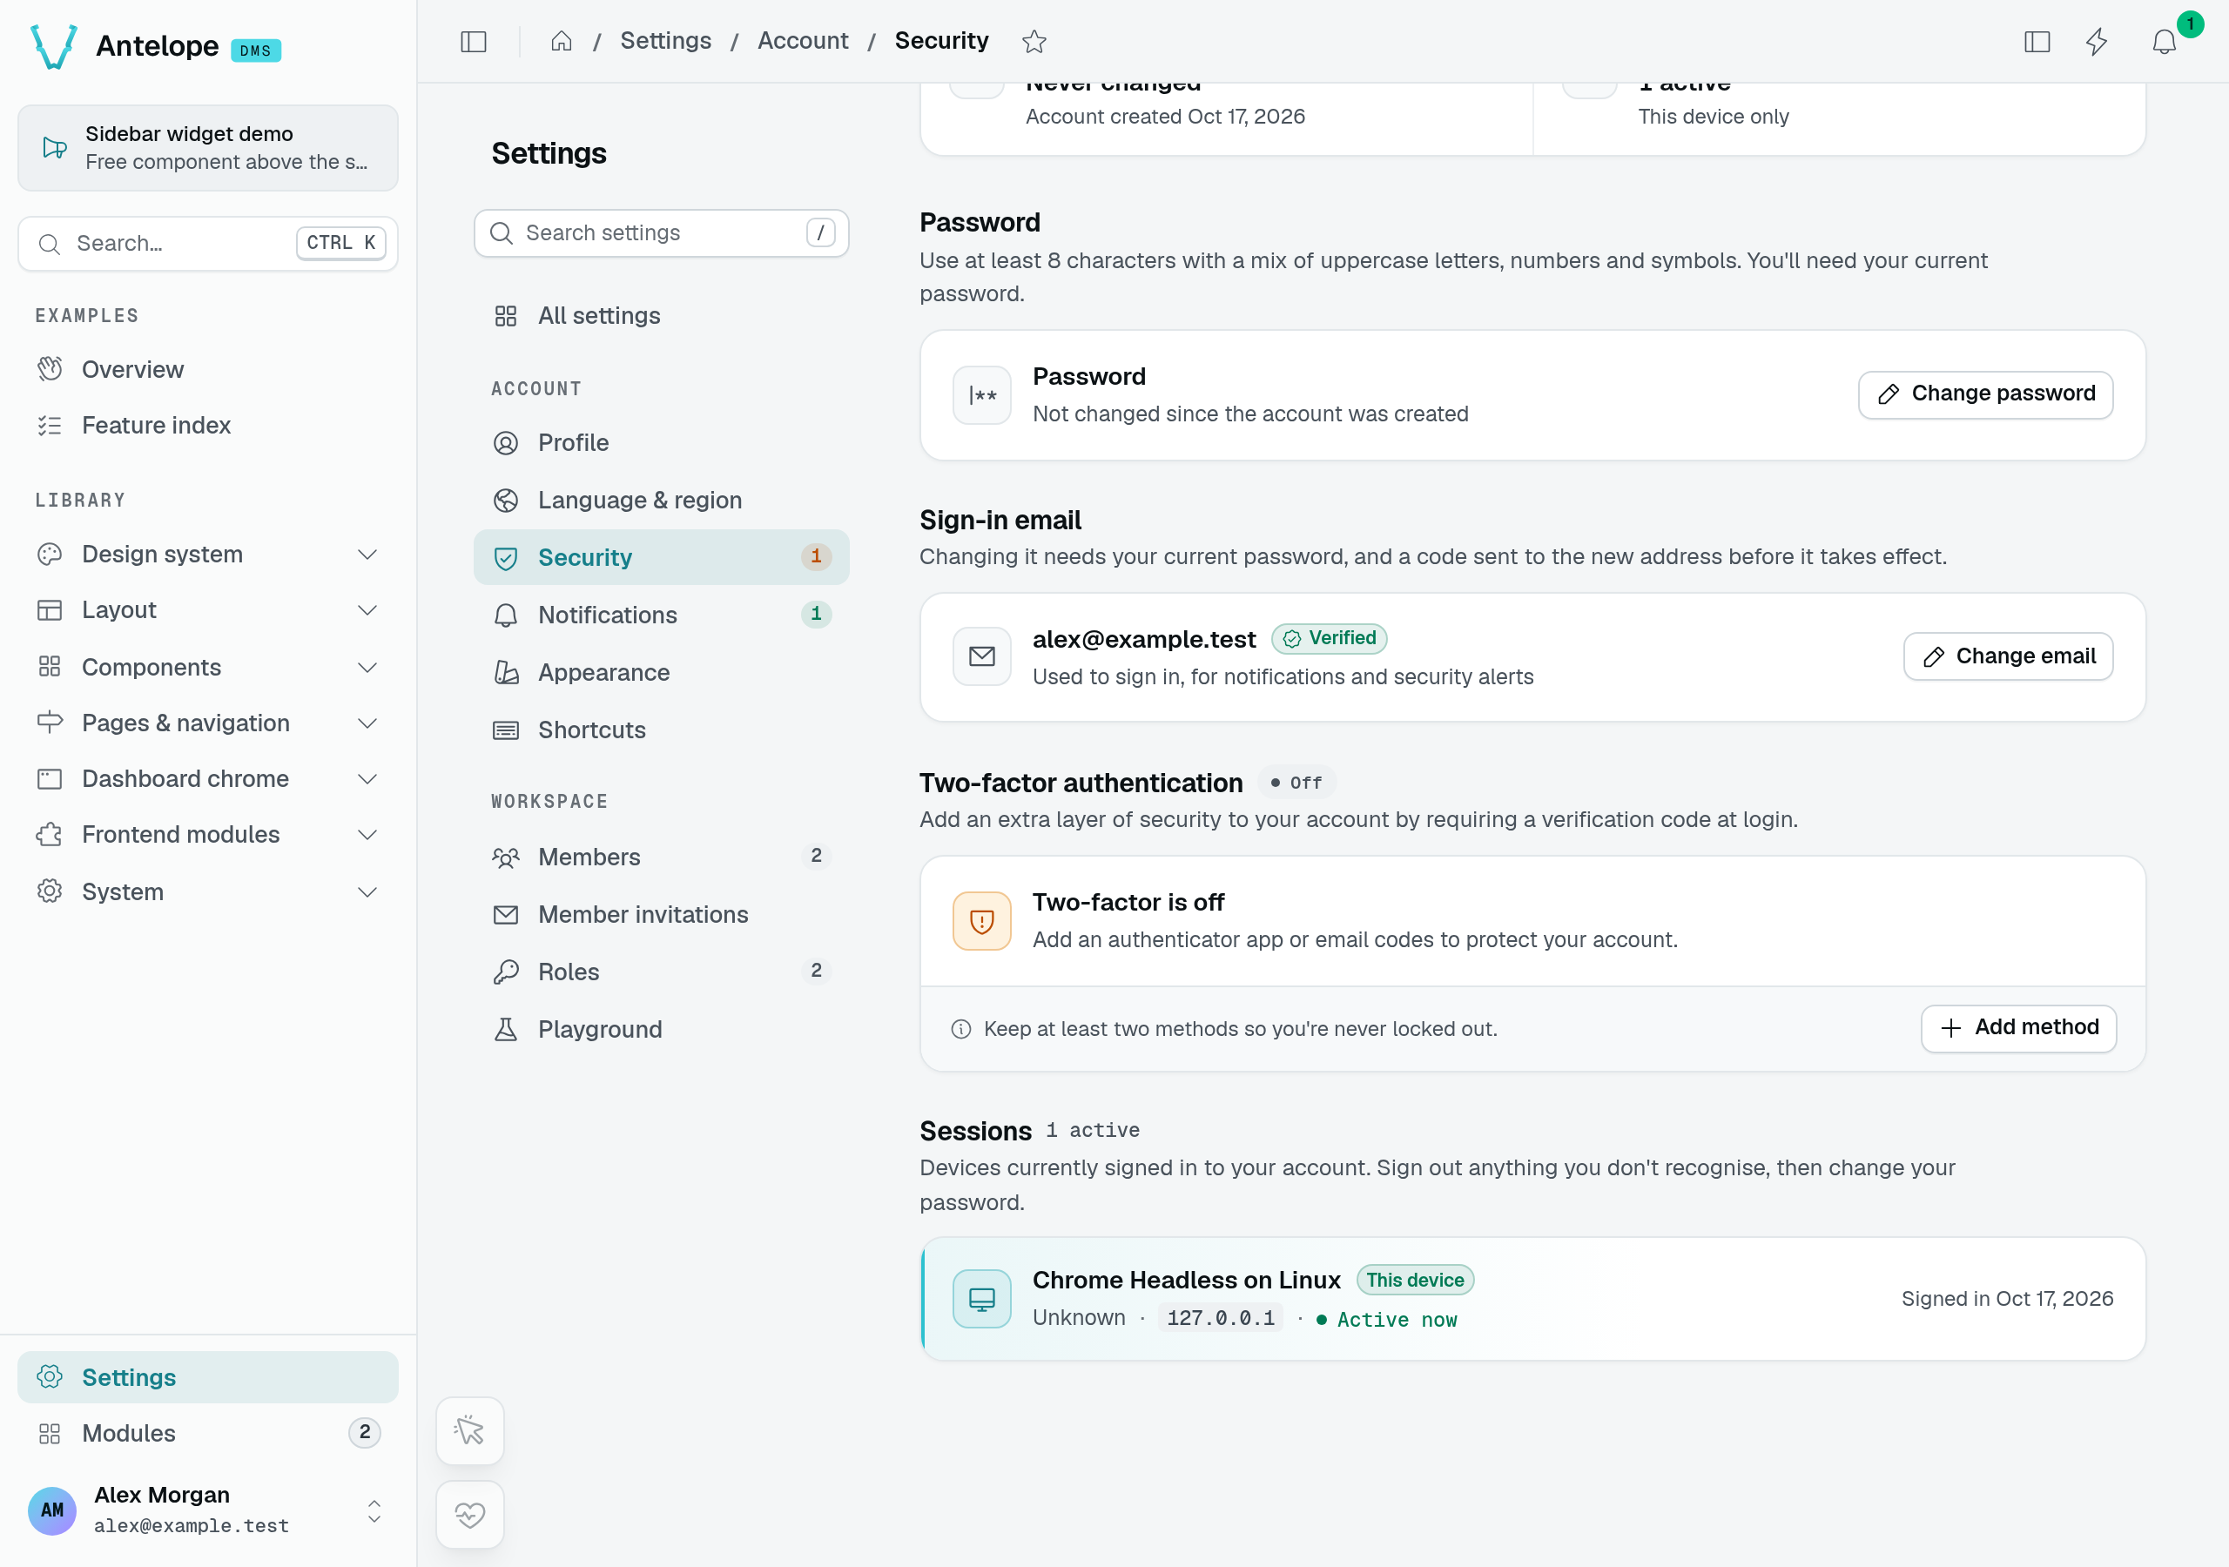Expand the Components section
Image resolution: width=2229 pixels, height=1567 pixels.
tap(208, 667)
